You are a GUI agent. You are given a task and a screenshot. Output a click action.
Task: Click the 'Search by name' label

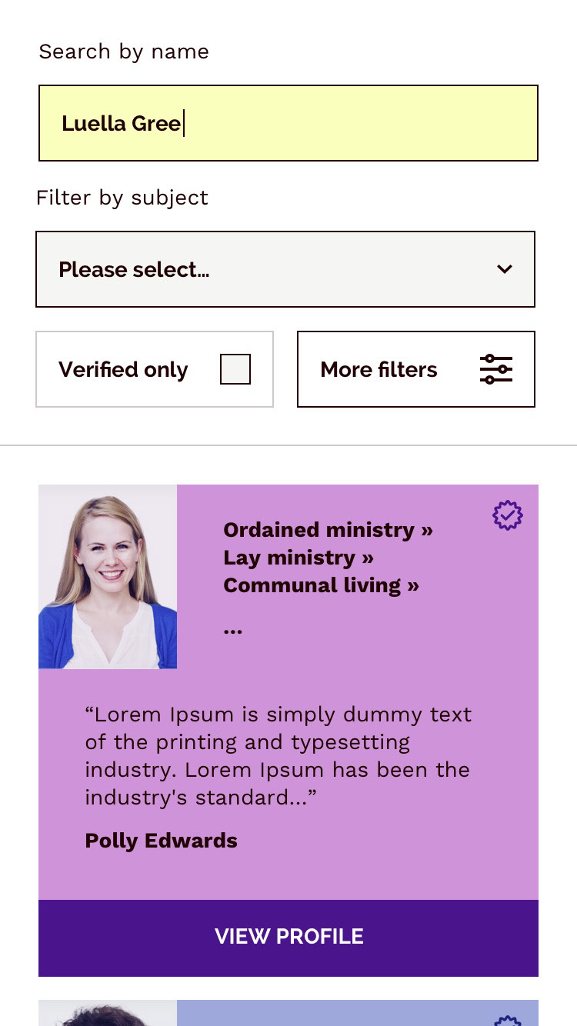coord(124,52)
